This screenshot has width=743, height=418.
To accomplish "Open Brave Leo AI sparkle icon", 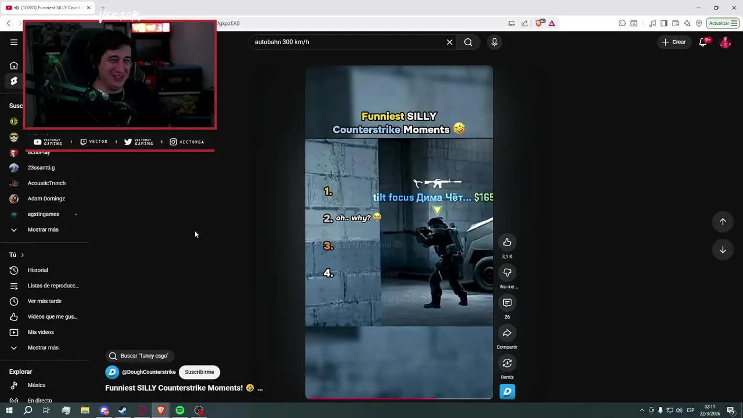I will pyautogui.click(x=687, y=23).
